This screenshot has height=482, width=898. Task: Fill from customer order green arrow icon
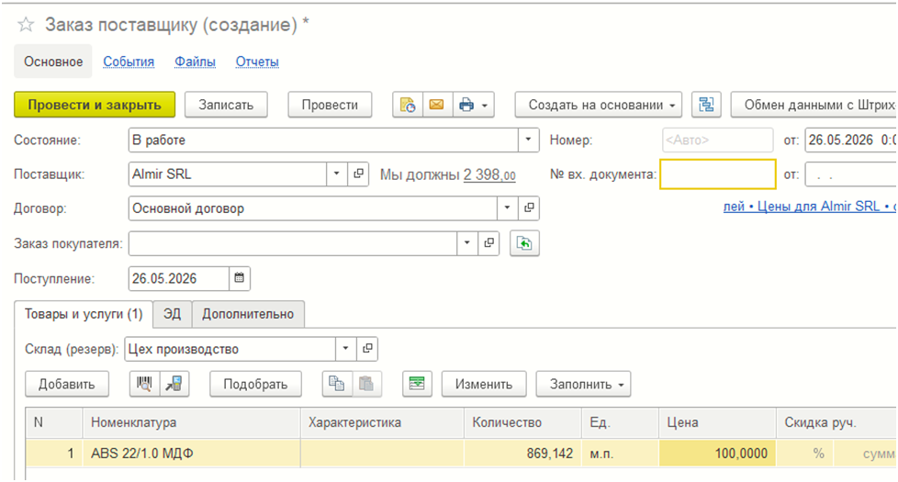click(x=524, y=243)
